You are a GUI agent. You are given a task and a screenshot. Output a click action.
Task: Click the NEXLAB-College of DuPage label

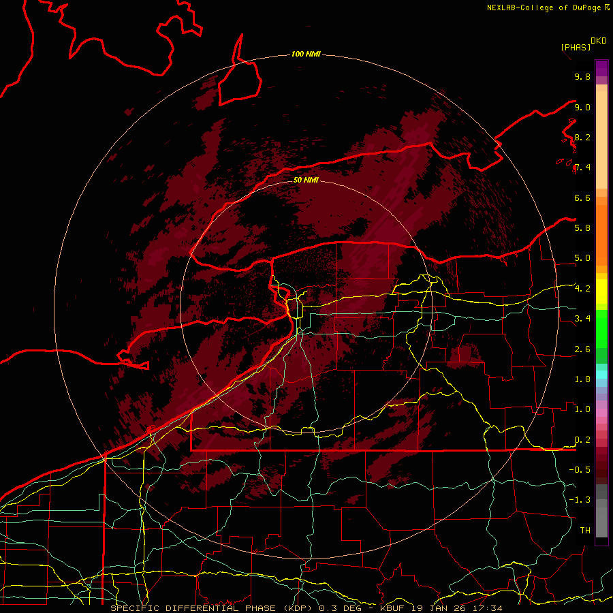544,7
